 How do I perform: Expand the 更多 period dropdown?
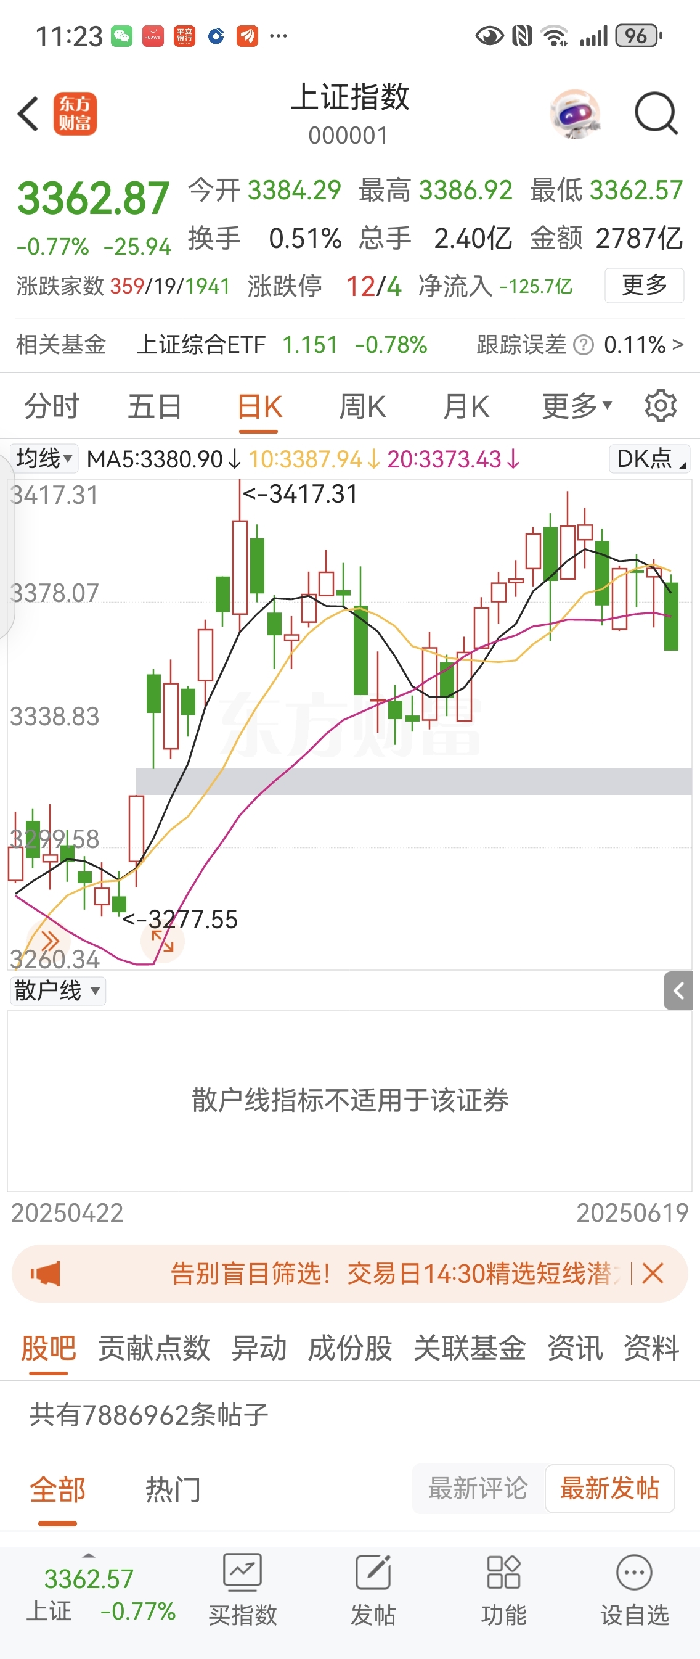pyautogui.click(x=577, y=406)
